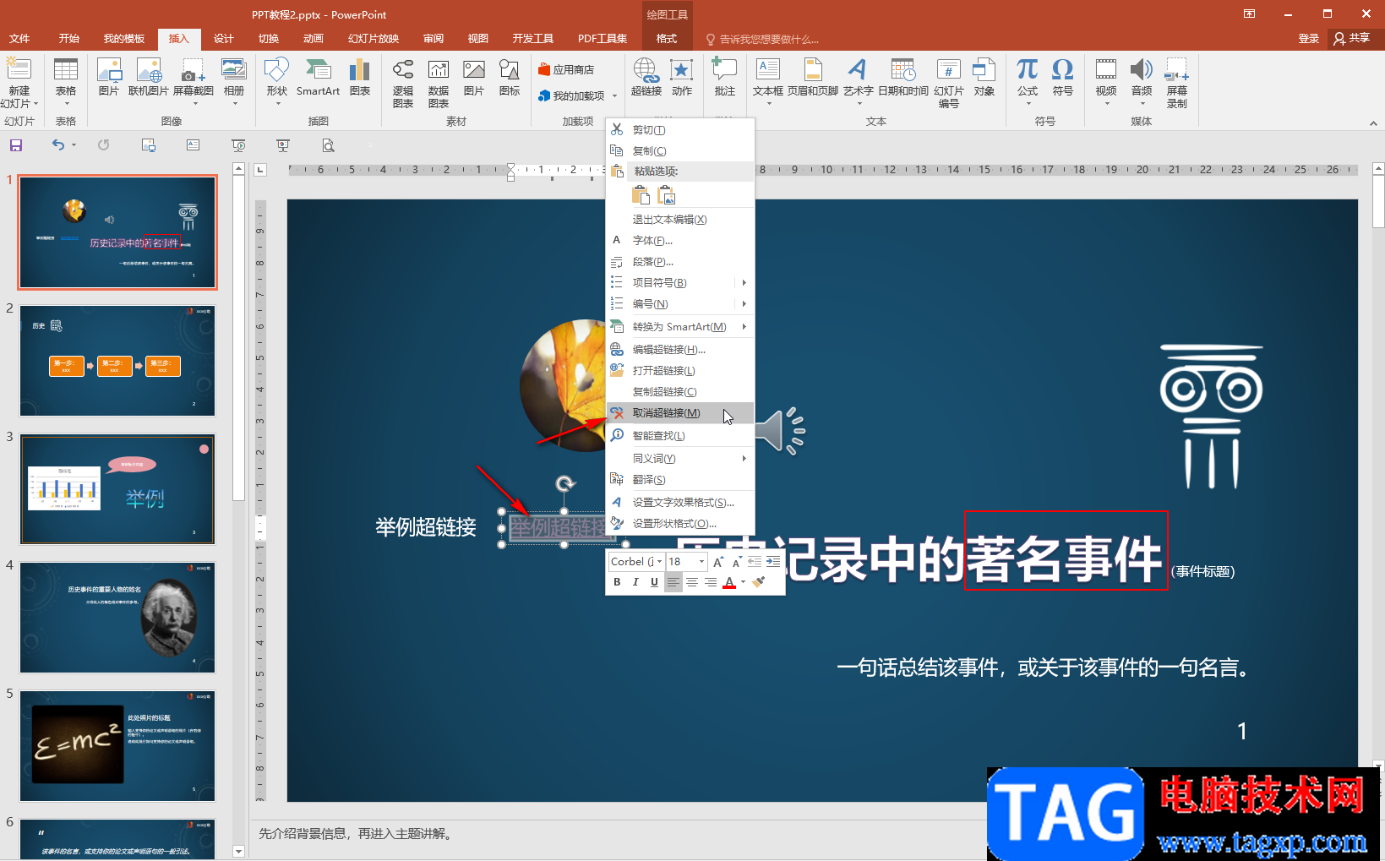Toggle bold in the mini toolbar
Image resolution: width=1385 pixels, height=861 pixels.
(617, 582)
